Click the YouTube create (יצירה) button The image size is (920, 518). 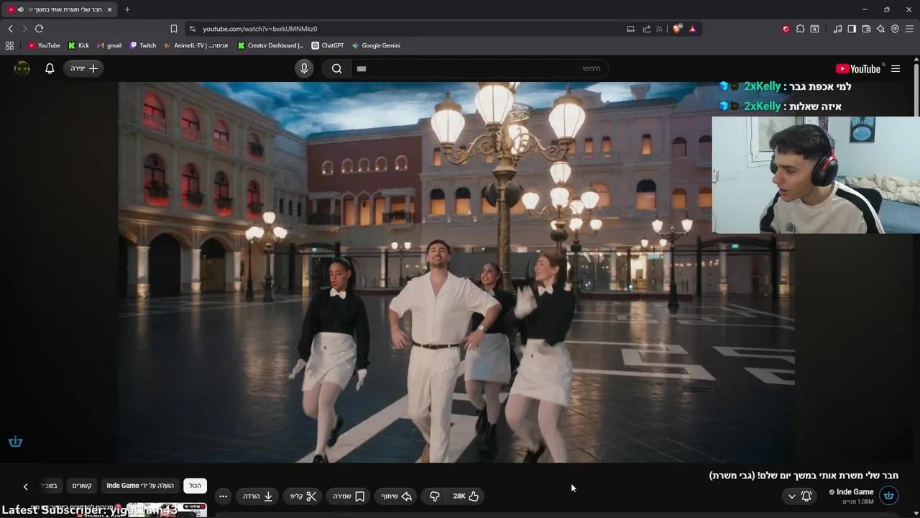click(x=84, y=68)
